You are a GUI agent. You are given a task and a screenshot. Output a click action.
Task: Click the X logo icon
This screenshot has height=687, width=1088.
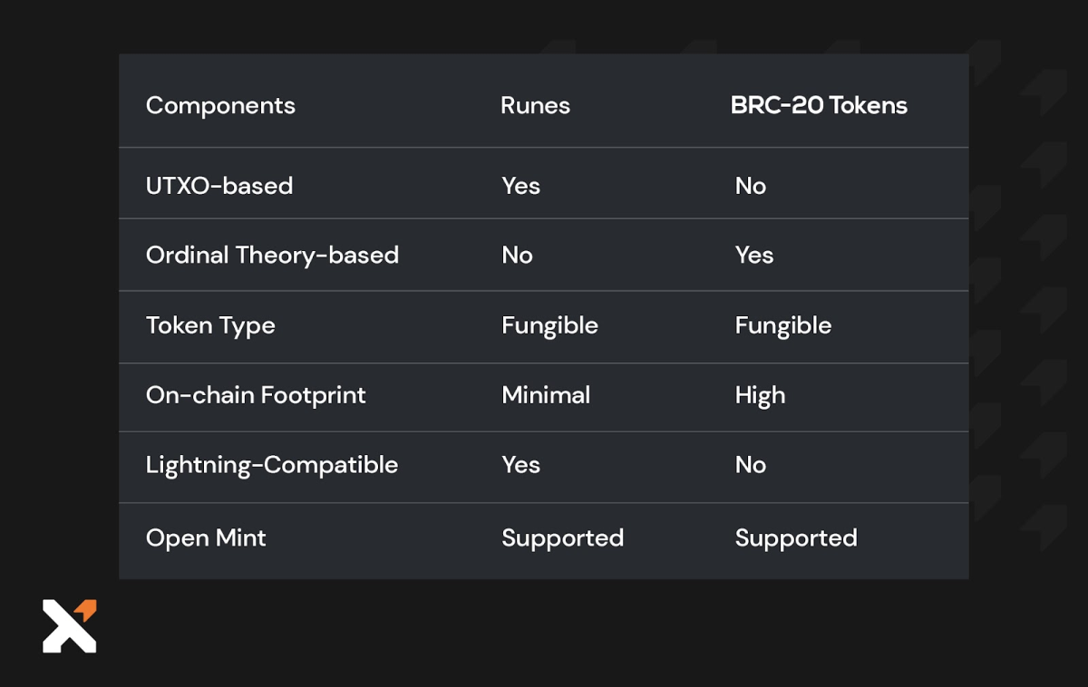click(x=69, y=626)
